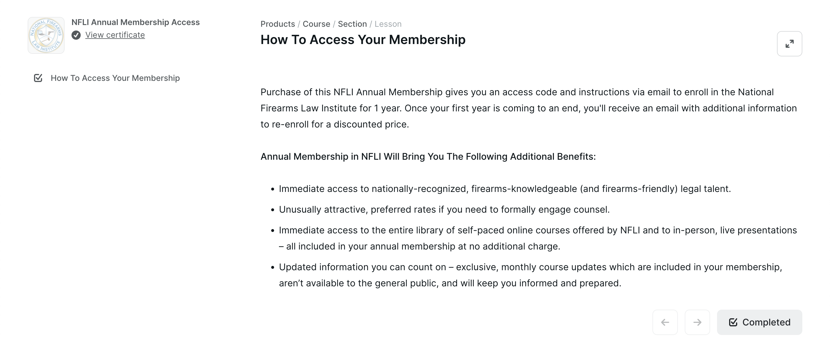Click the main How To Access Your Membership heading

coord(363,39)
